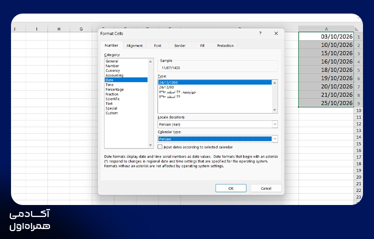Confirm with the OK button
The width and height of the screenshot is (374, 239).
click(230, 188)
